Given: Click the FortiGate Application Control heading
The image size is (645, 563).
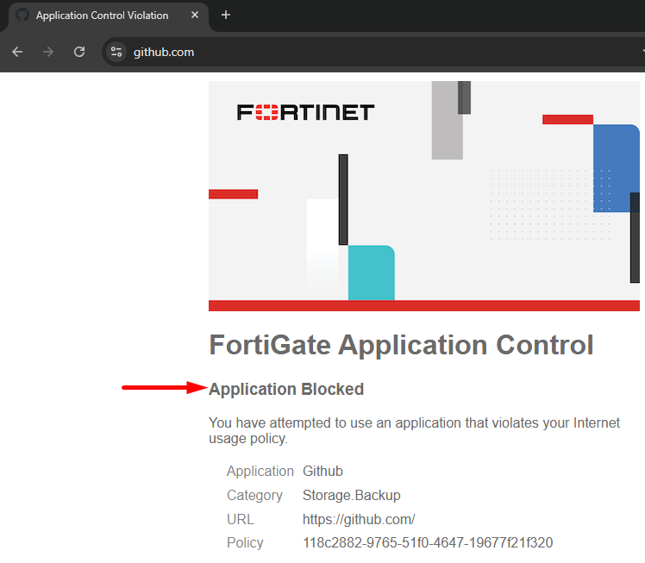Looking at the screenshot, I should tap(401, 345).
